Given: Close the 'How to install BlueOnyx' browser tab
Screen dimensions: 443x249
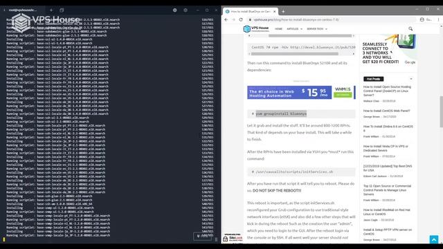Looking at the screenshot, I should pos(274,12).
